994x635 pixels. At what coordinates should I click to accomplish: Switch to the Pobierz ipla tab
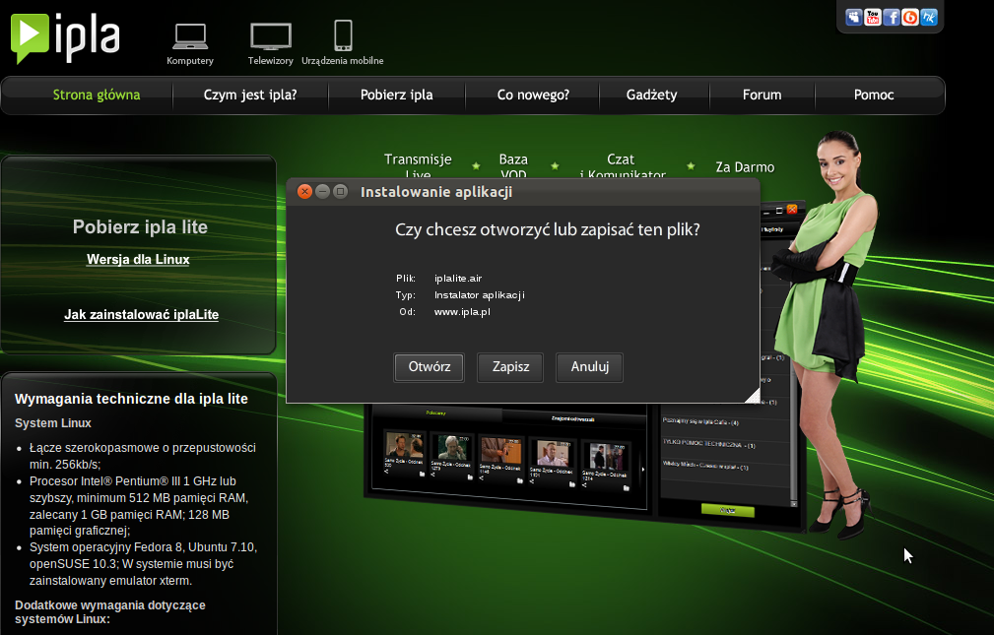[396, 95]
